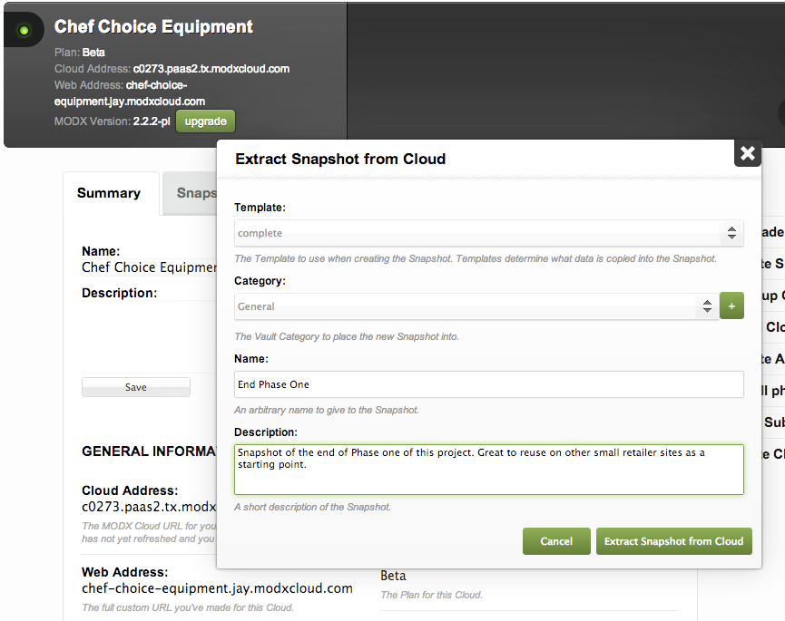Image resolution: width=785 pixels, height=621 pixels.
Task: Click the Template dropdown stepper arrows
Action: point(731,233)
